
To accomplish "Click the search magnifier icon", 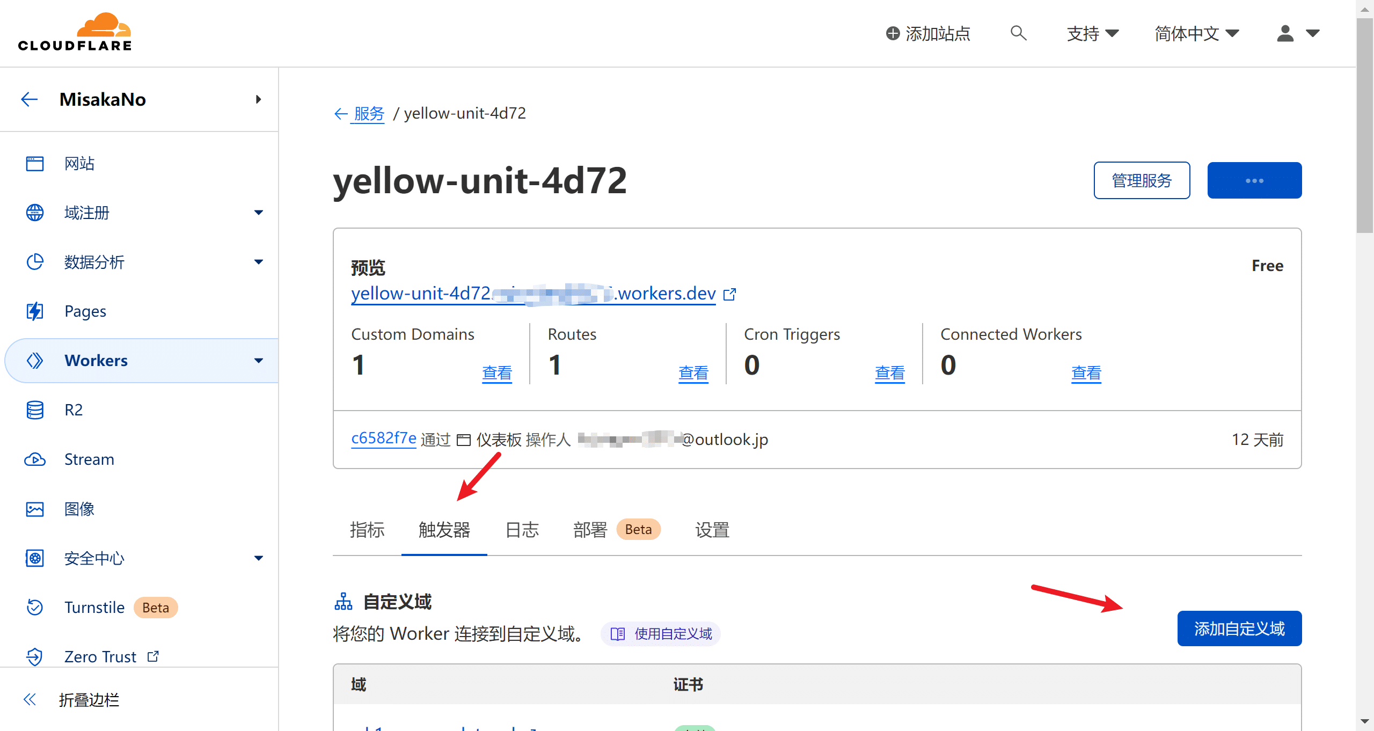I will [1018, 33].
